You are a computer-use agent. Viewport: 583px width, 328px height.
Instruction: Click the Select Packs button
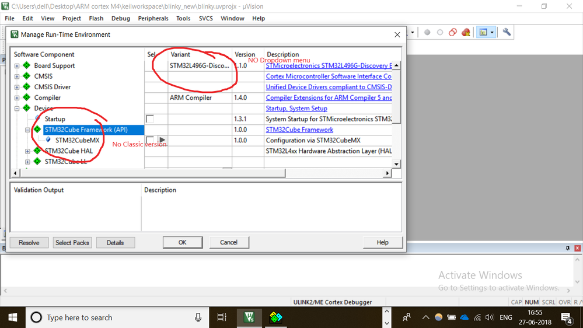click(72, 242)
